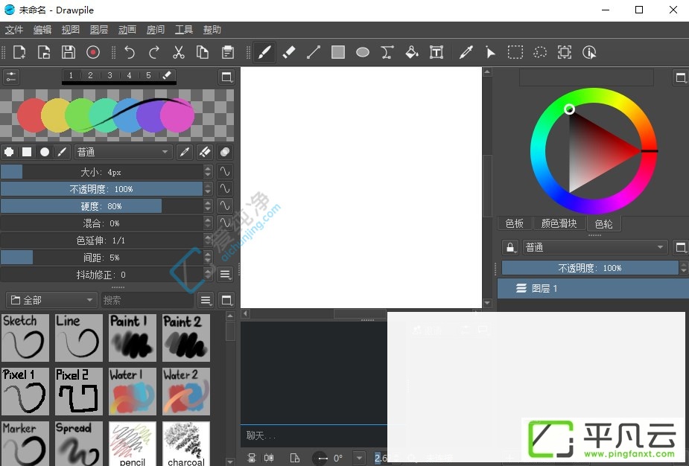Open the 动画 menu
Image resolution: width=689 pixels, height=466 pixels.
[x=127, y=30]
